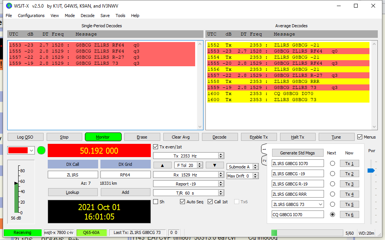Viewport: 385px width, 240px height.
Task: Select Next radio for Tx 5 message
Action: click(332, 204)
